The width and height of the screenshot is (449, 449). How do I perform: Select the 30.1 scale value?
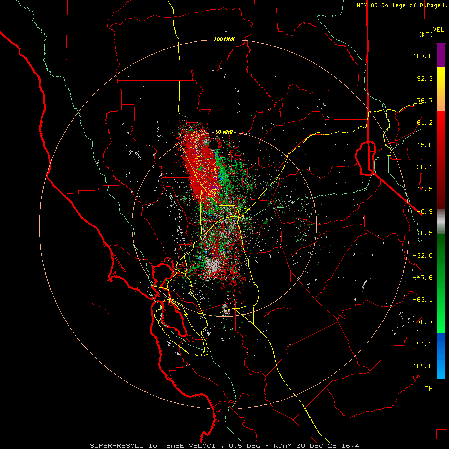tap(425, 167)
